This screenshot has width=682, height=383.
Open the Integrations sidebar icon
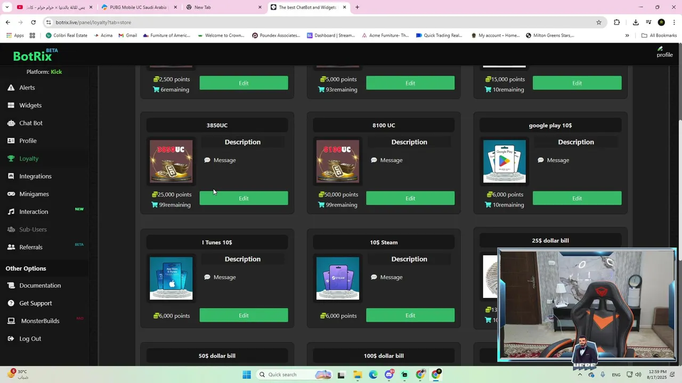tap(11, 176)
